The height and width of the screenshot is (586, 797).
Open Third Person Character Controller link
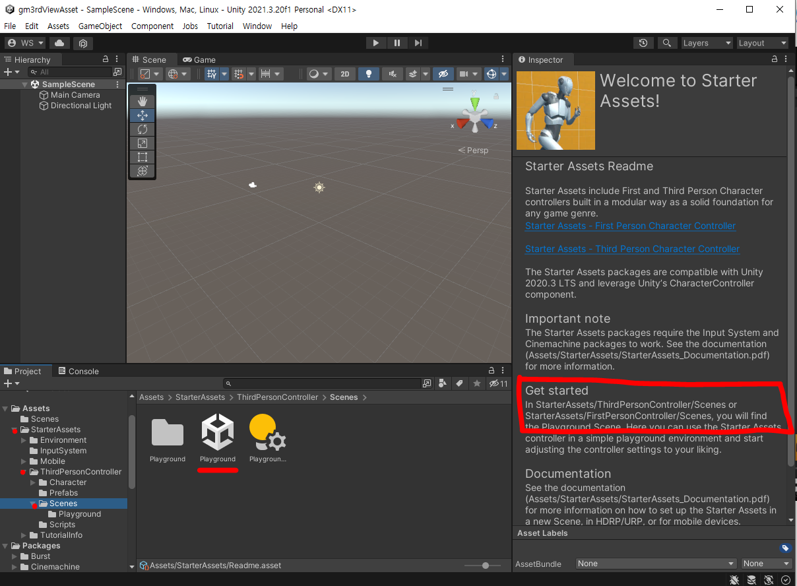(x=632, y=249)
